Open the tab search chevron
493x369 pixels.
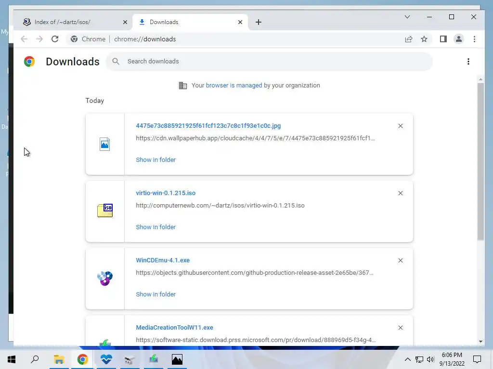pyautogui.click(x=407, y=17)
